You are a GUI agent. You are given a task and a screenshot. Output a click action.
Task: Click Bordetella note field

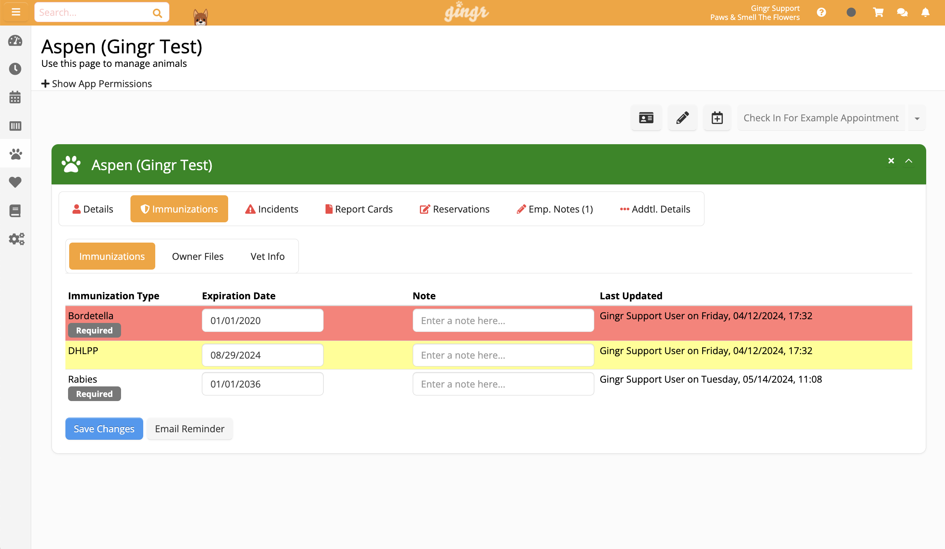click(x=503, y=320)
